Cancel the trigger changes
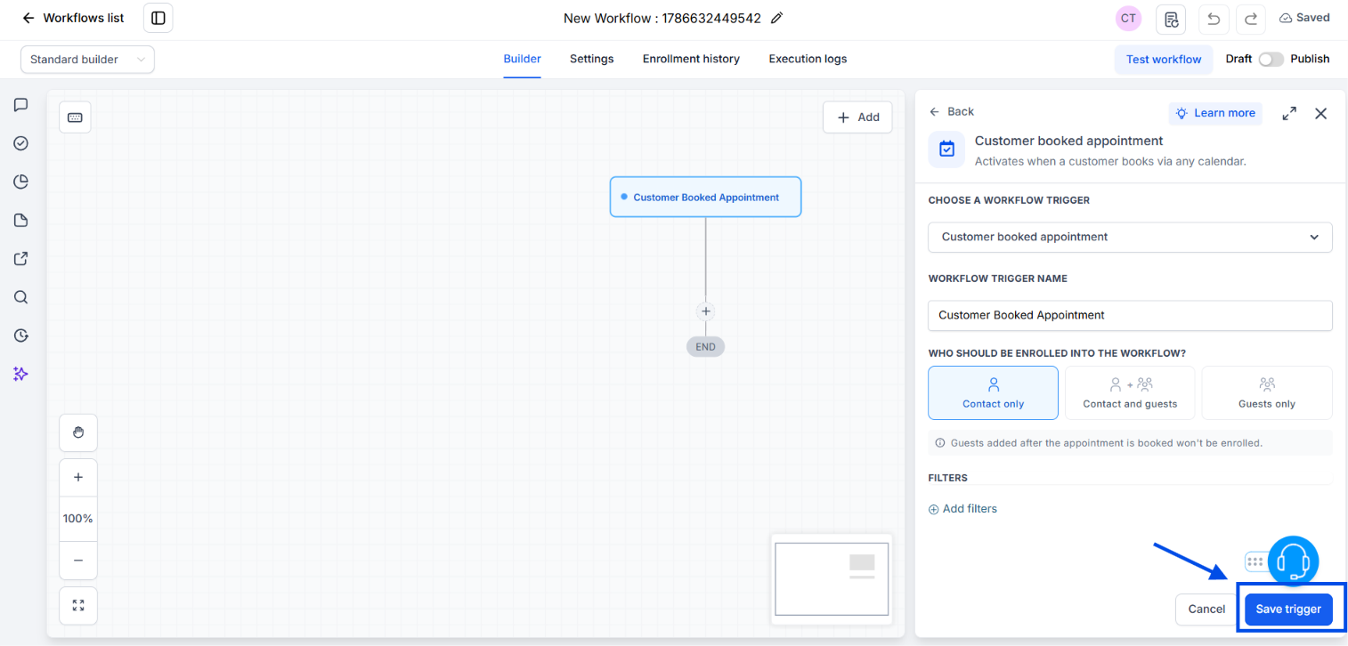Viewport: 1348px width, 646px height. pos(1206,610)
